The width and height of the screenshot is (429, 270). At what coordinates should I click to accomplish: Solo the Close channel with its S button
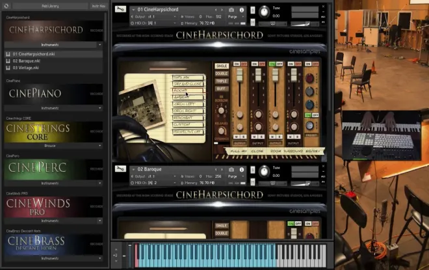pos(261,137)
